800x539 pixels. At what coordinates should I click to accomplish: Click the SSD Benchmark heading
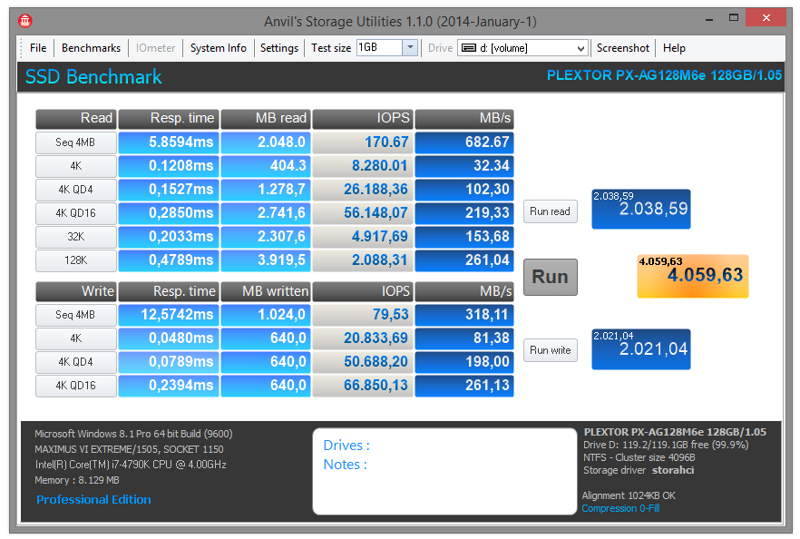[93, 77]
